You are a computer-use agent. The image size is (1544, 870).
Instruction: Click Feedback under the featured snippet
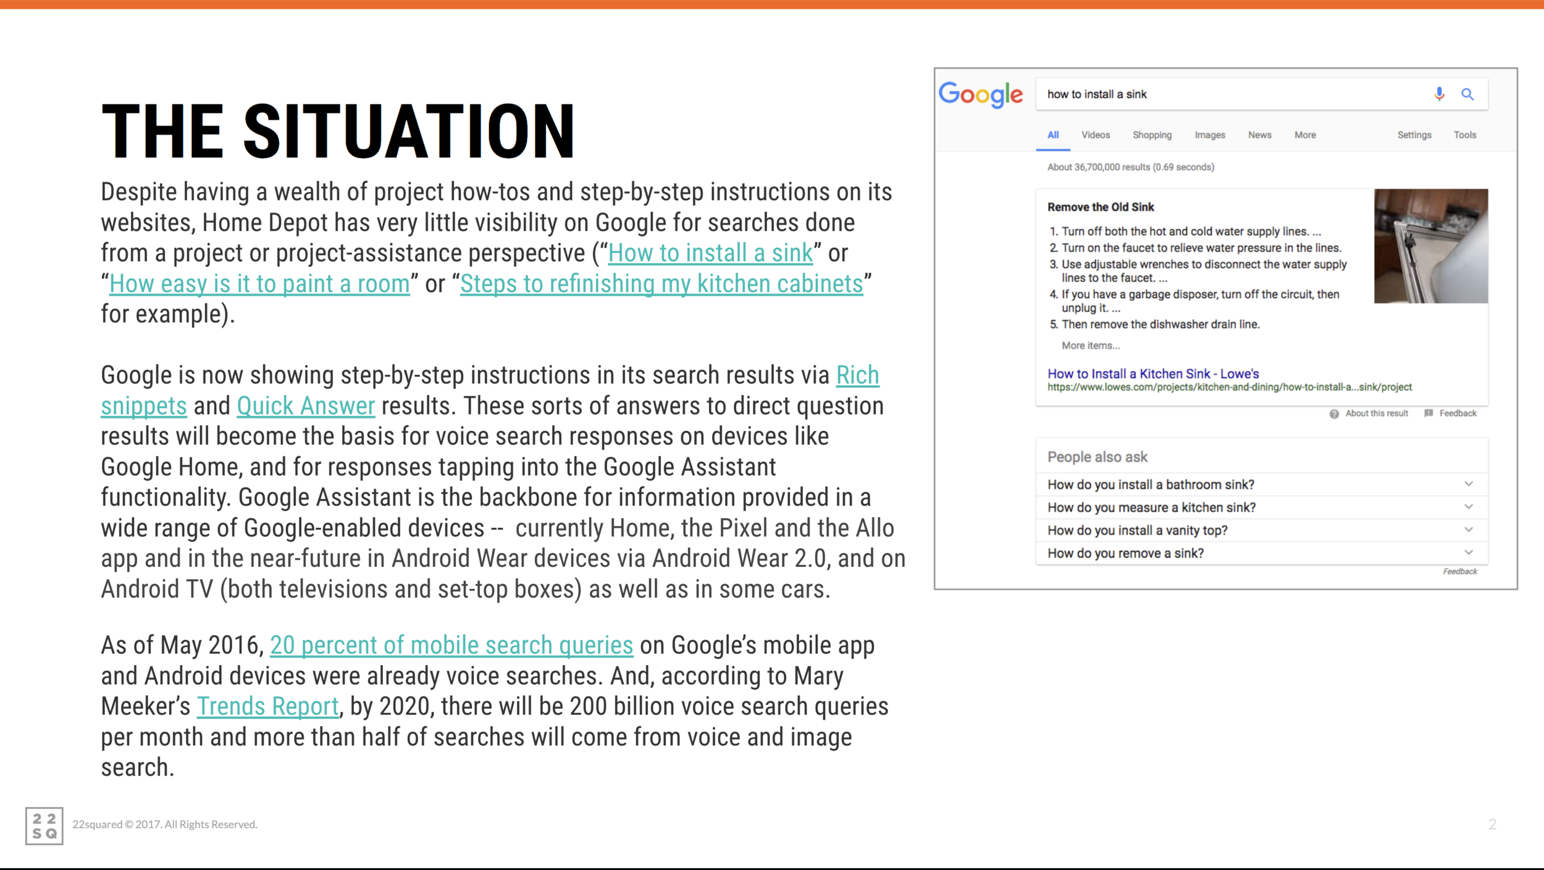click(1458, 413)
